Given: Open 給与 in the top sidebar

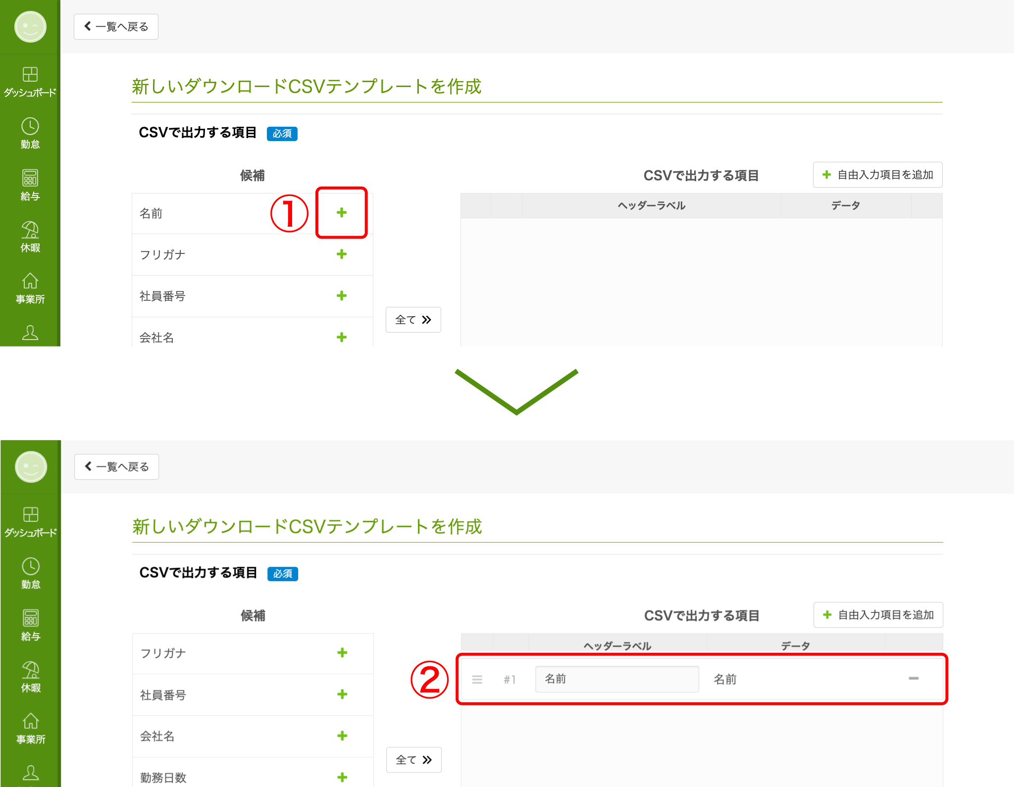Looking at the screenshot, I should (30, 185).
